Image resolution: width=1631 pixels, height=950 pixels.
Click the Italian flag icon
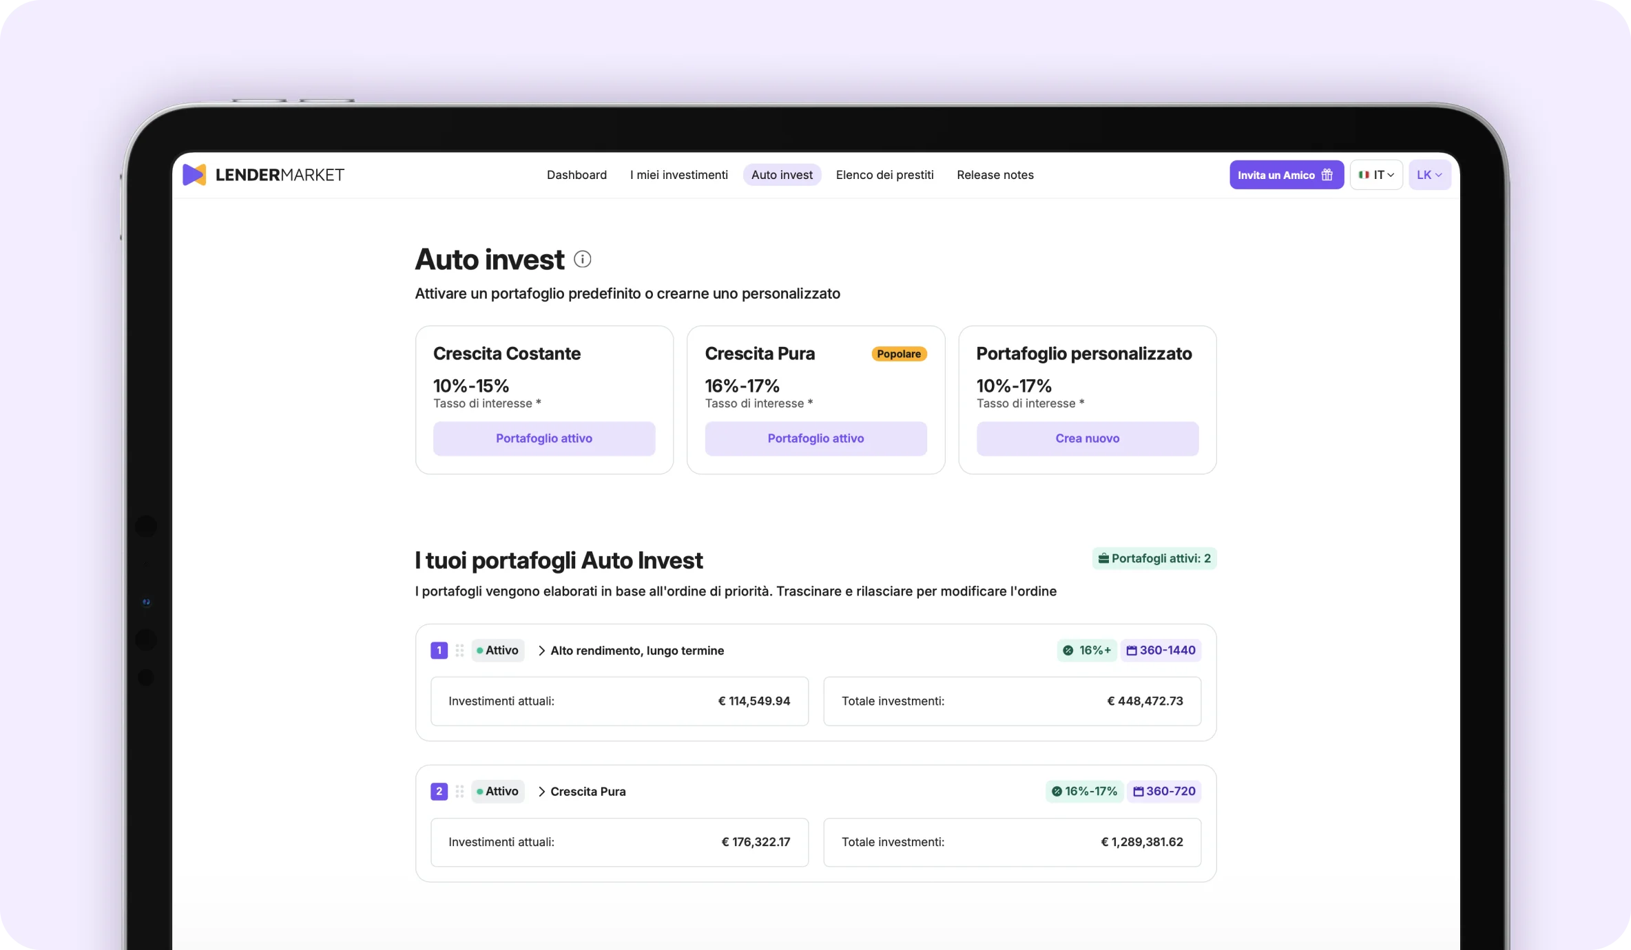tap(1363, 175)
